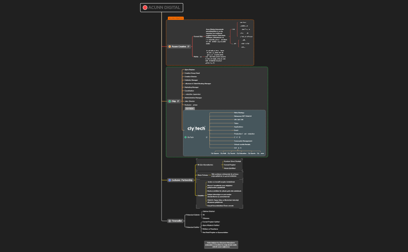Click the red marker on ACUNN DIGITAL
Image resolution: width=408 pixels, height=252 pixels.
click(145, 7)
